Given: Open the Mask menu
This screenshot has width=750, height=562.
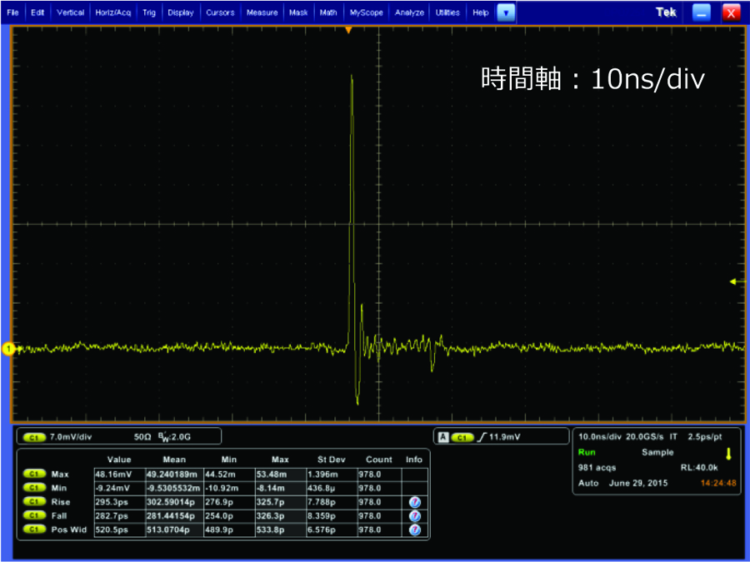Looking at the screenshot, I should [x=298, y=12].
